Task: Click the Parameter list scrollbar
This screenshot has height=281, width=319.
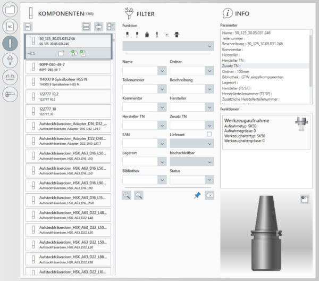Action: 310,61
